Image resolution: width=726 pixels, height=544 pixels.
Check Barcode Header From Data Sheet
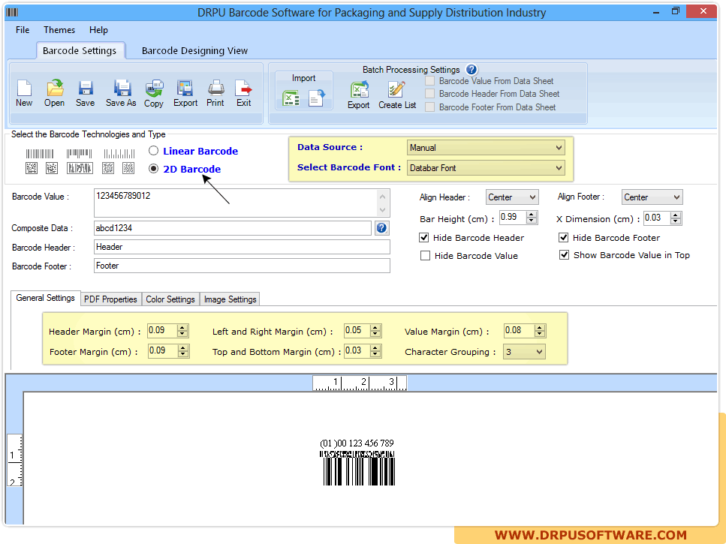click(430, 94)
